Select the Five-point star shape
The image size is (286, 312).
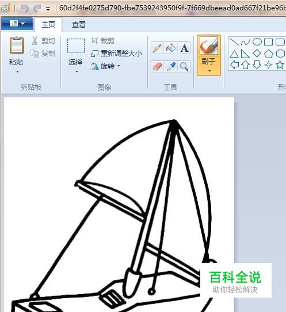(x=280, y=65)
